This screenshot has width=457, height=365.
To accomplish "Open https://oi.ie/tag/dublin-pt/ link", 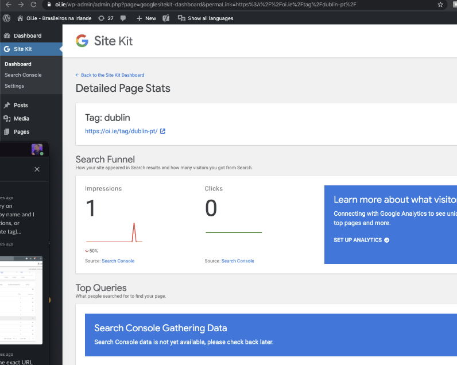I will (x=121, y=131).
